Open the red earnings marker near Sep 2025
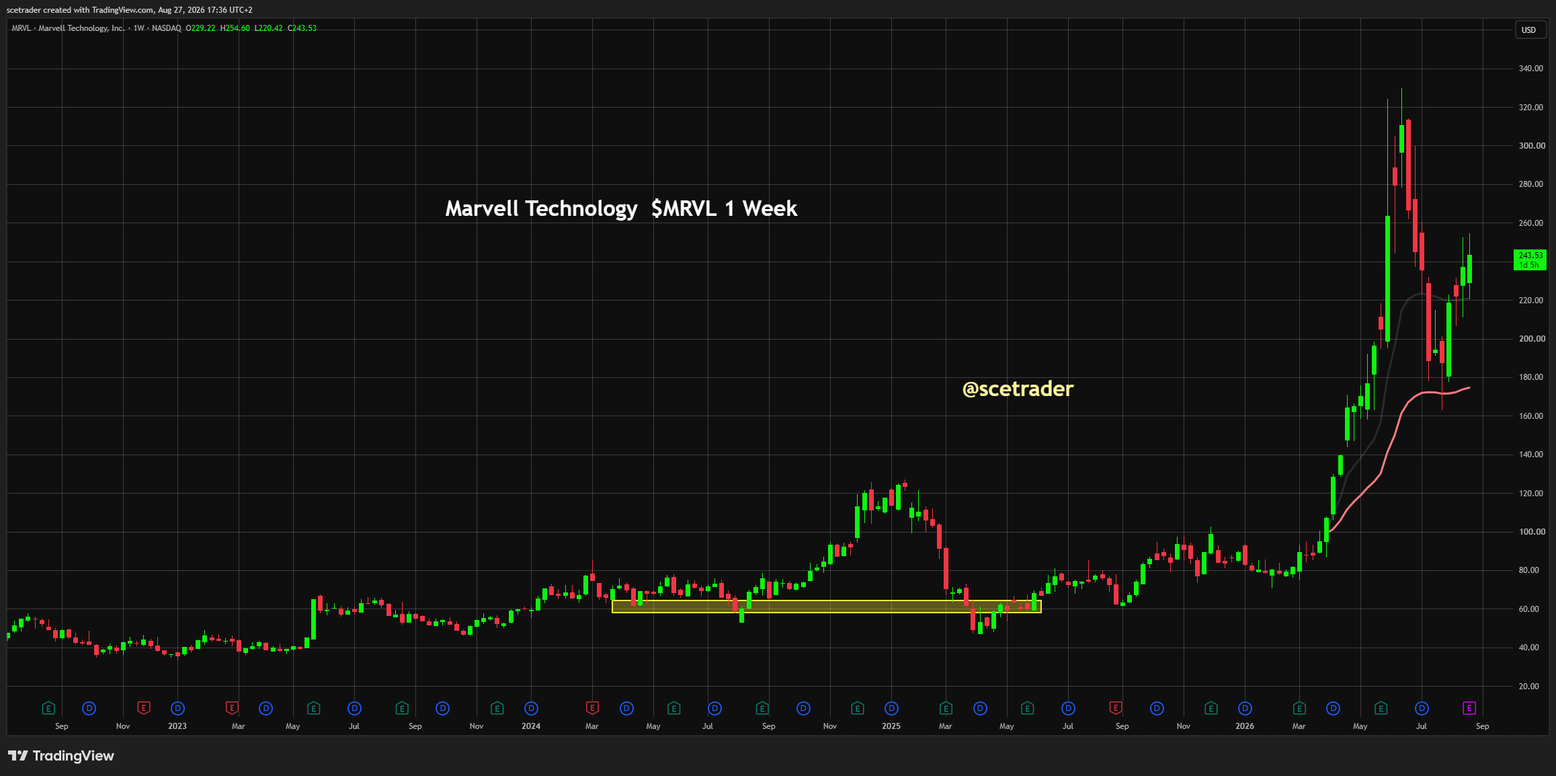The height and width of the screenshot is (776, 1556). 1116,708
